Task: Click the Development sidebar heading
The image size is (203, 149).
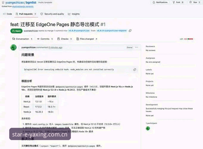Action: pos(152,105)
